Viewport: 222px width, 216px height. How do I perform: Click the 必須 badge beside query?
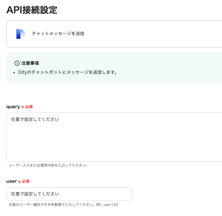tap(29, 107)
